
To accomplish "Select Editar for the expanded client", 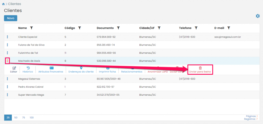I will pos(14,70).
